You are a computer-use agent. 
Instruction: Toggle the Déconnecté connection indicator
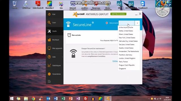click(x=107, y=23)
